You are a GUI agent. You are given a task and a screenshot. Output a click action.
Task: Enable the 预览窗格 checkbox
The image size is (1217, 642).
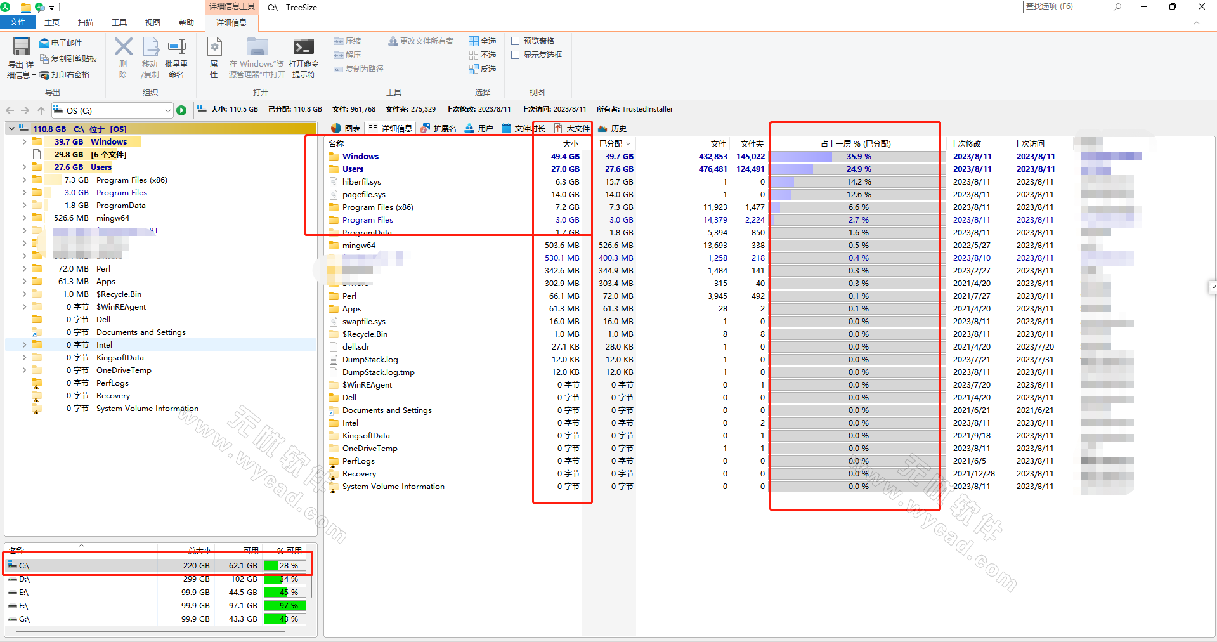[515, 40]
